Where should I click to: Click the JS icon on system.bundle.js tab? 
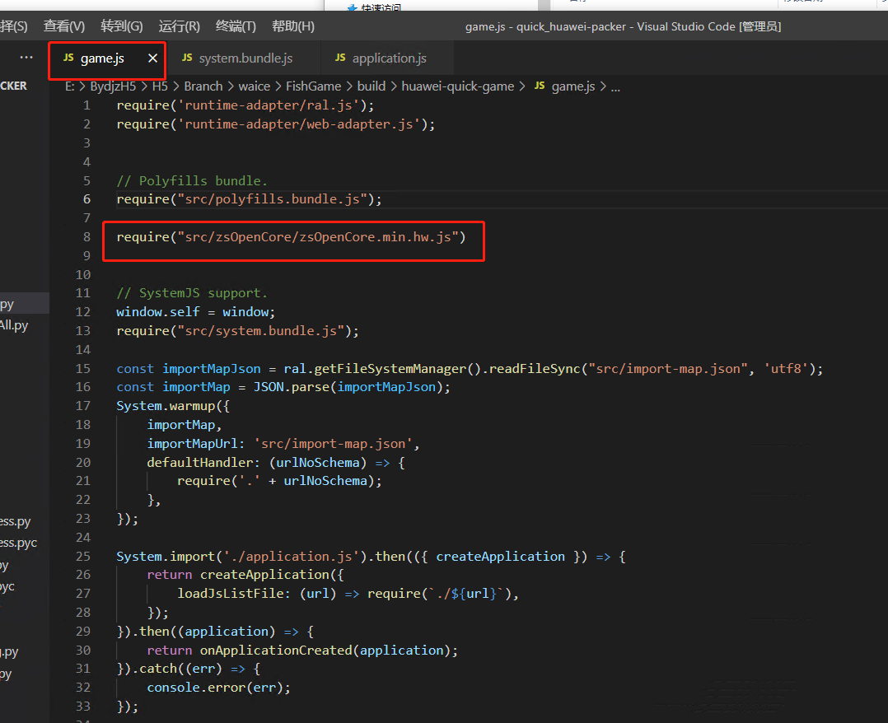click(187, 58)
